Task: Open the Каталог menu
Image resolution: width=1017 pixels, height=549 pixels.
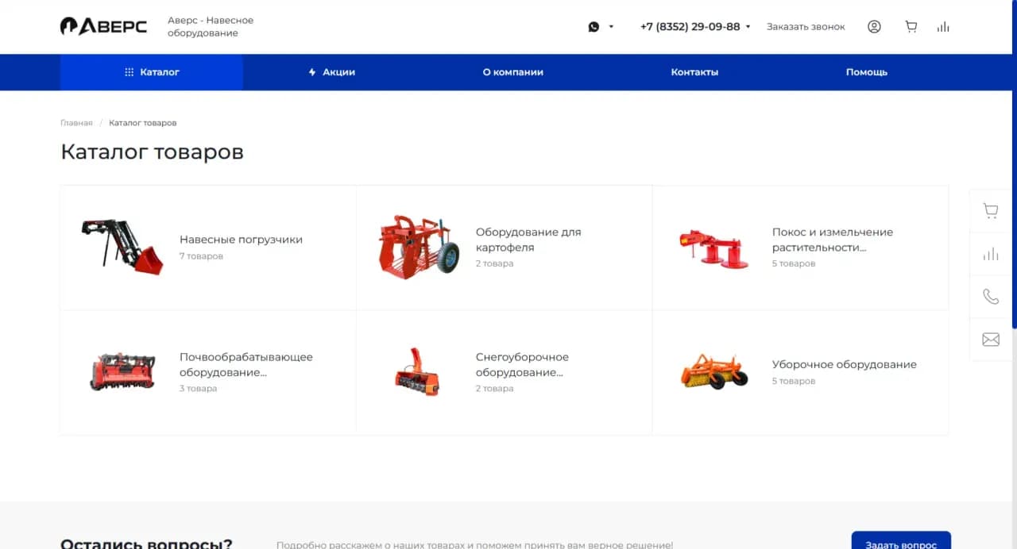Action: (152, 72)
